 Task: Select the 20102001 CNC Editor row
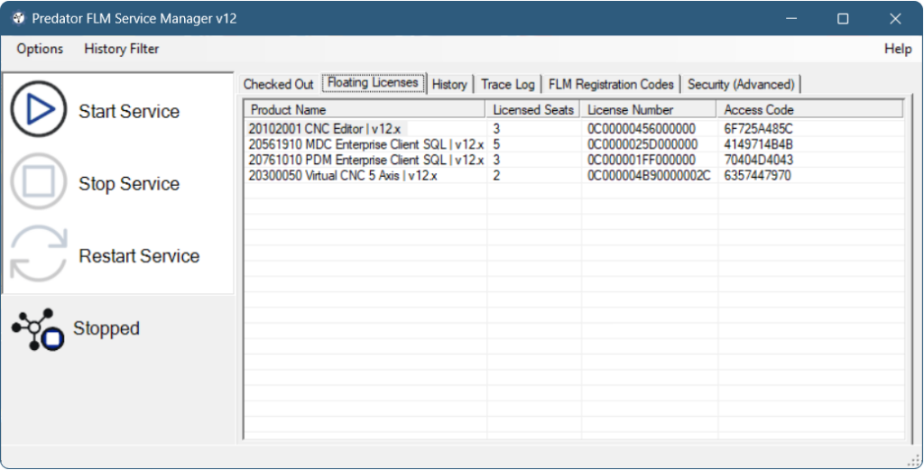click(575, 128)
